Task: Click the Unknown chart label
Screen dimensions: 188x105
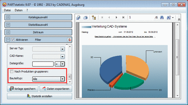Action: [158, 52]
